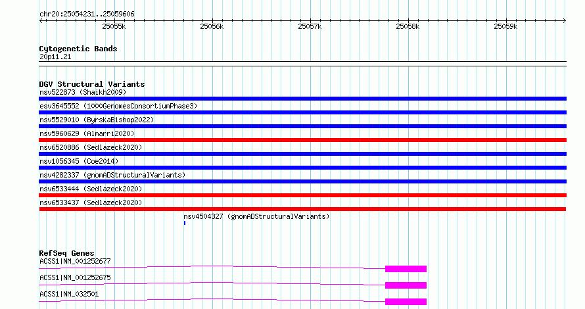Click the nsv522873 (Shaikh2009) variant label
Image resolution: width=585 pixels, height=309 pixels.
[x=83, y=92]
